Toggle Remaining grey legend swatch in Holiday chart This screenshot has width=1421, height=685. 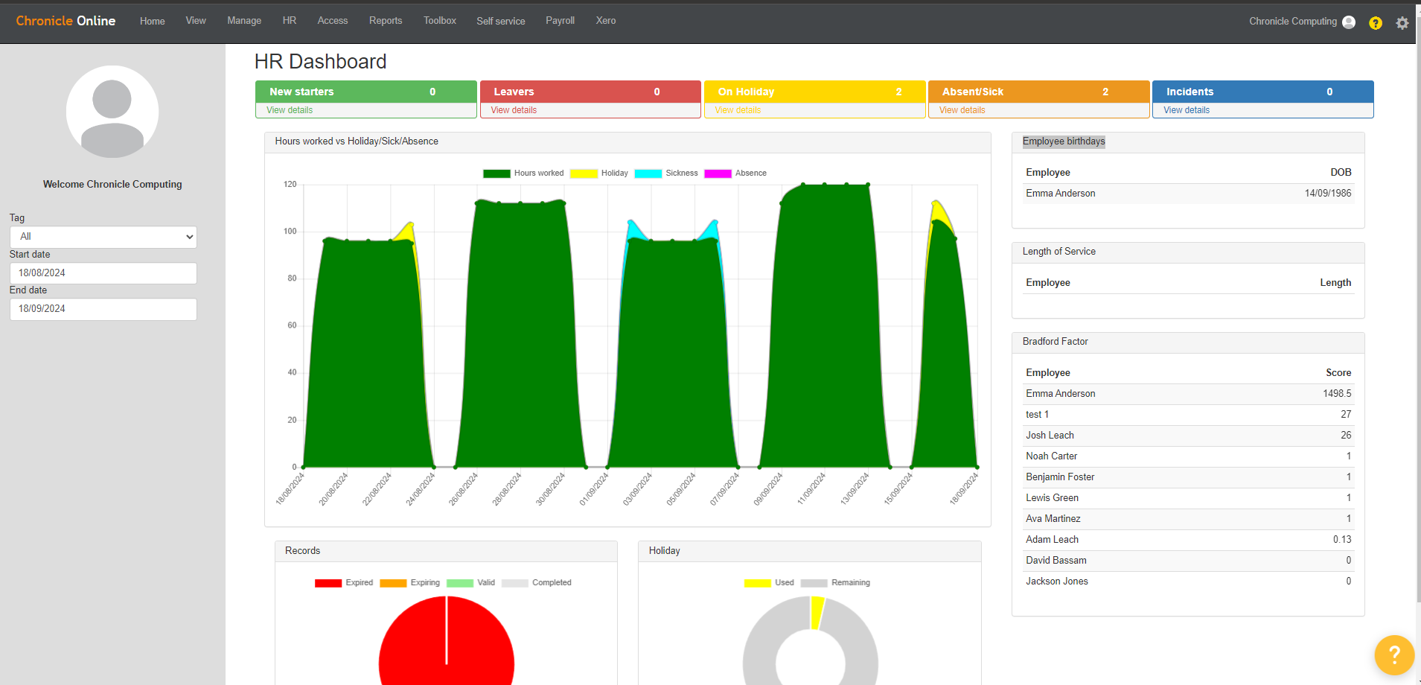coord(814,583)
